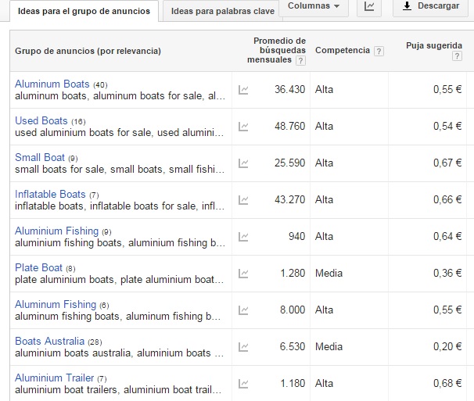474x401 pixels.
Task: Expand the Columnas dropdown
Action: 314,6
